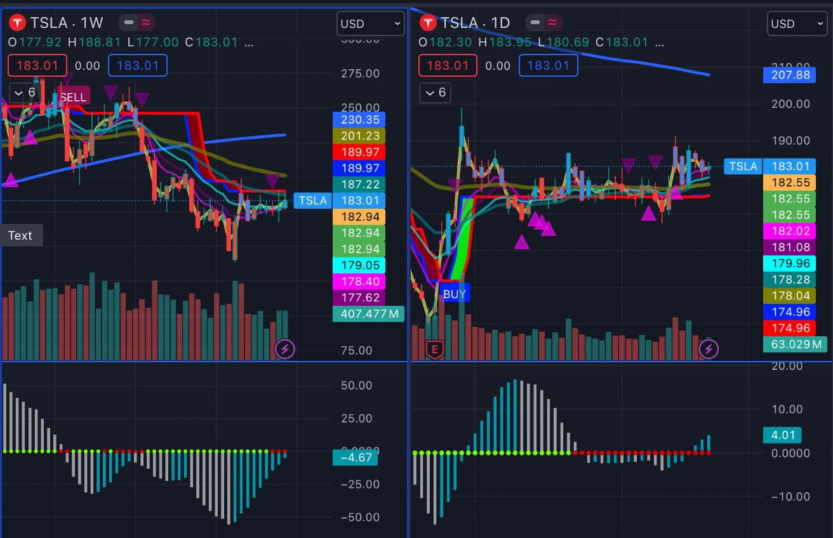Click the red 189.97 price label

point(359,152)
